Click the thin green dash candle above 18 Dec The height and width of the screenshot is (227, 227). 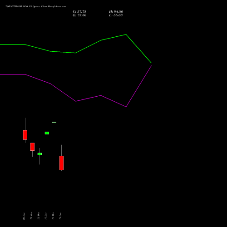click(54, 122)
